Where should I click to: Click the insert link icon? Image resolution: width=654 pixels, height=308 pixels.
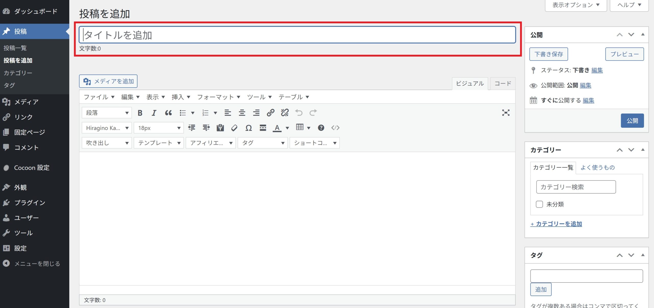click(x=270, y=113)
